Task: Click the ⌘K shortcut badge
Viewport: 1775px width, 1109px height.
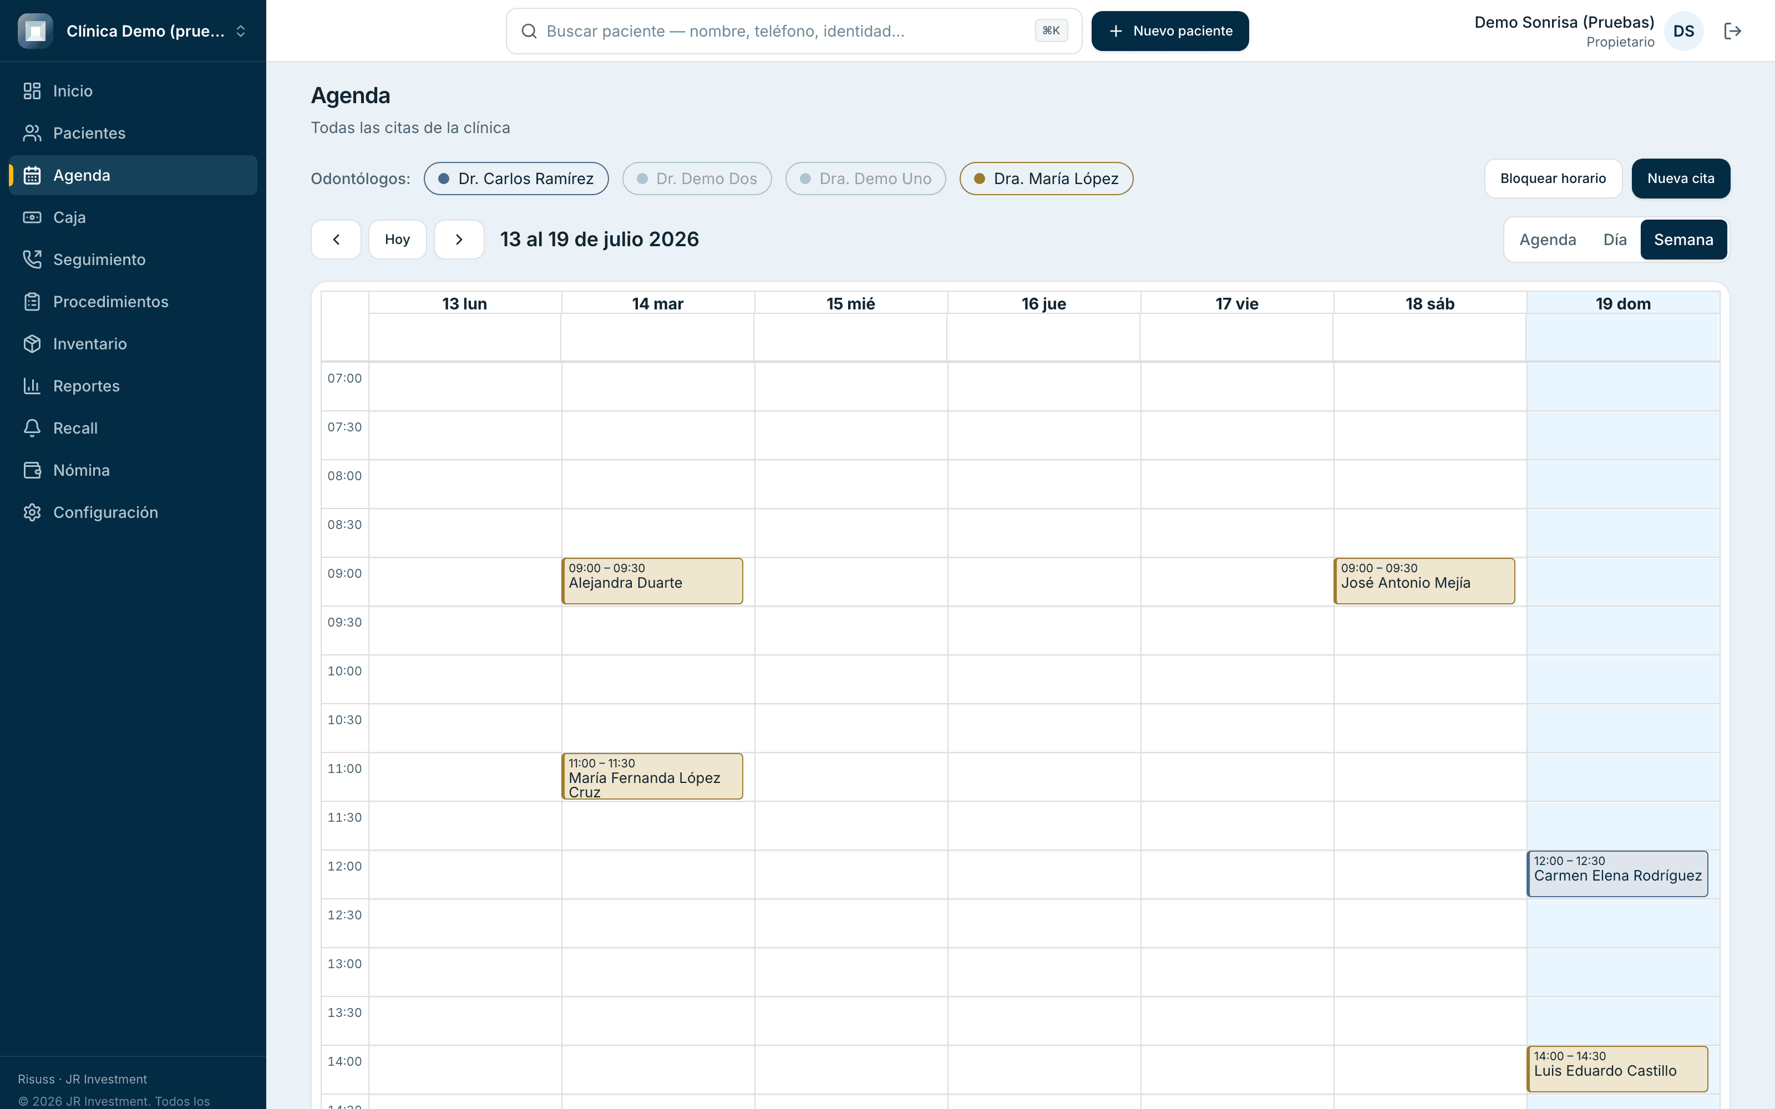Action: tap(1051, 31)
